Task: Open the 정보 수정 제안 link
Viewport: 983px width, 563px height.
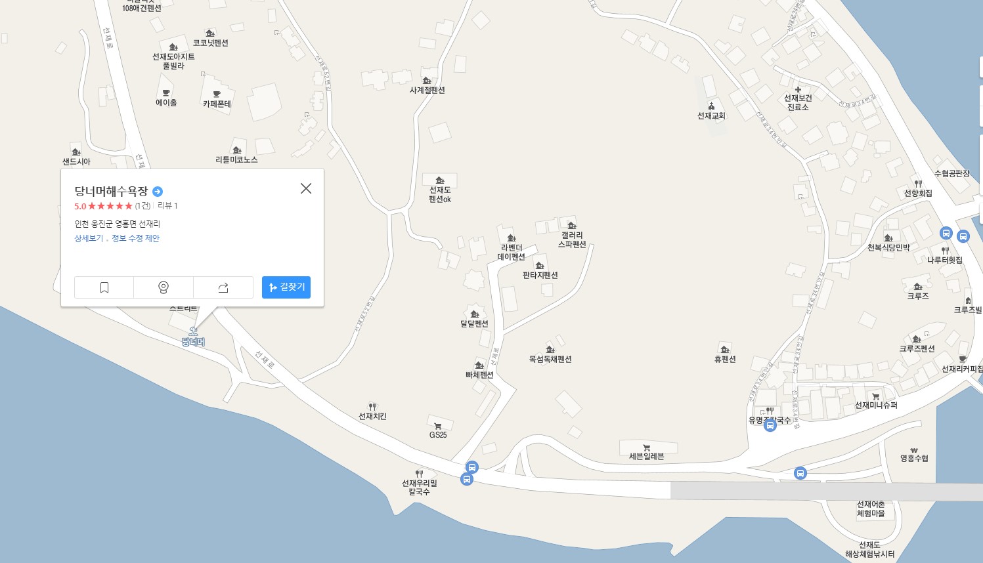Action: (135, 238)
